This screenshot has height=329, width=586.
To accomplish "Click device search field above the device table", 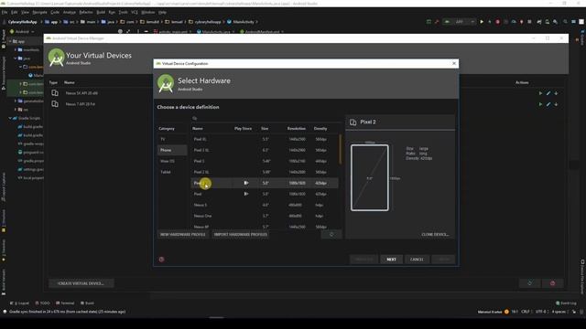I will point(266,118).
